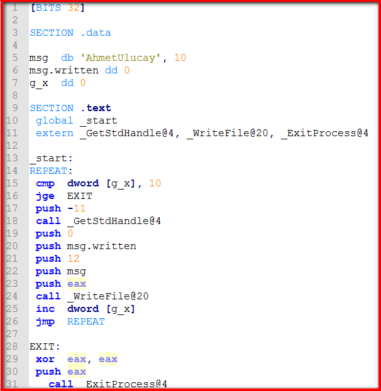Click the 'REPEAT:' label on line 14
Screen dimensions: 381x391
click(51, 171)
